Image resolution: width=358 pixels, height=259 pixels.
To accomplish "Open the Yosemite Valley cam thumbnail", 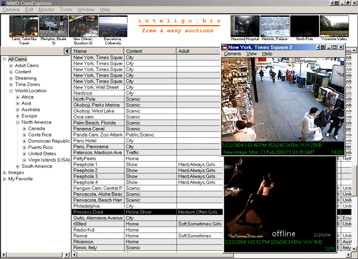I will (335, 26).
